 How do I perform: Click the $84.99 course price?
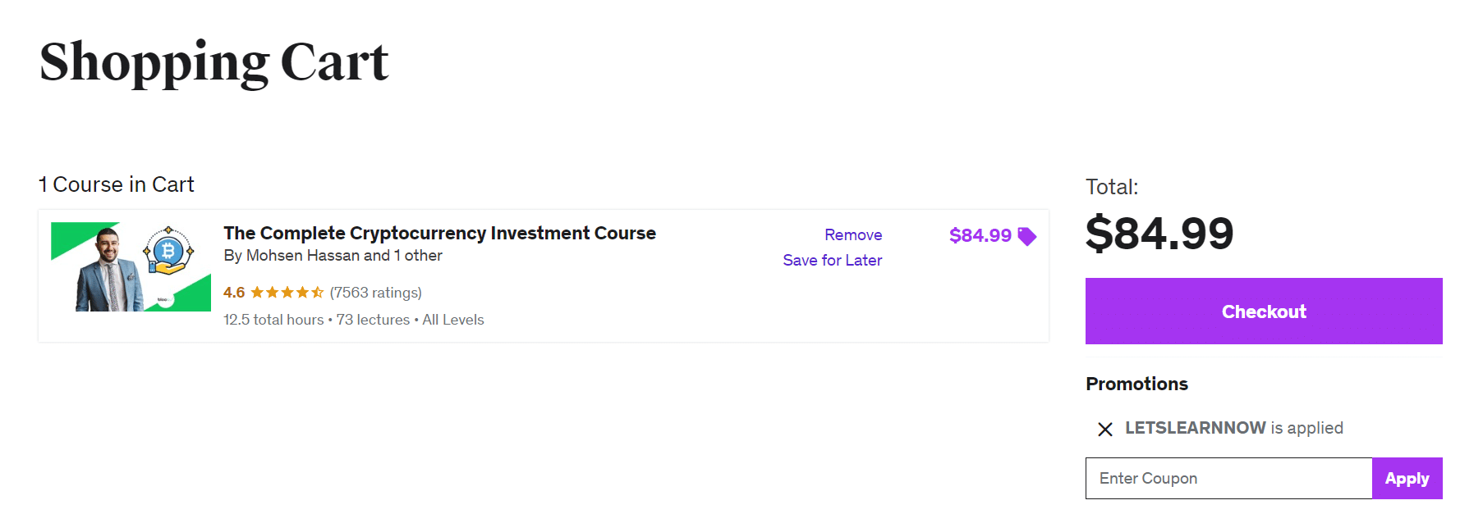[x=980, y=235]
